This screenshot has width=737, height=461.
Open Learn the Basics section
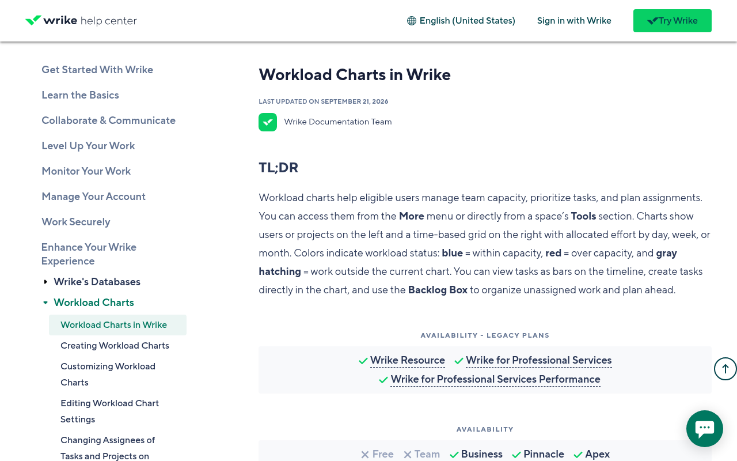click(80, 95)
